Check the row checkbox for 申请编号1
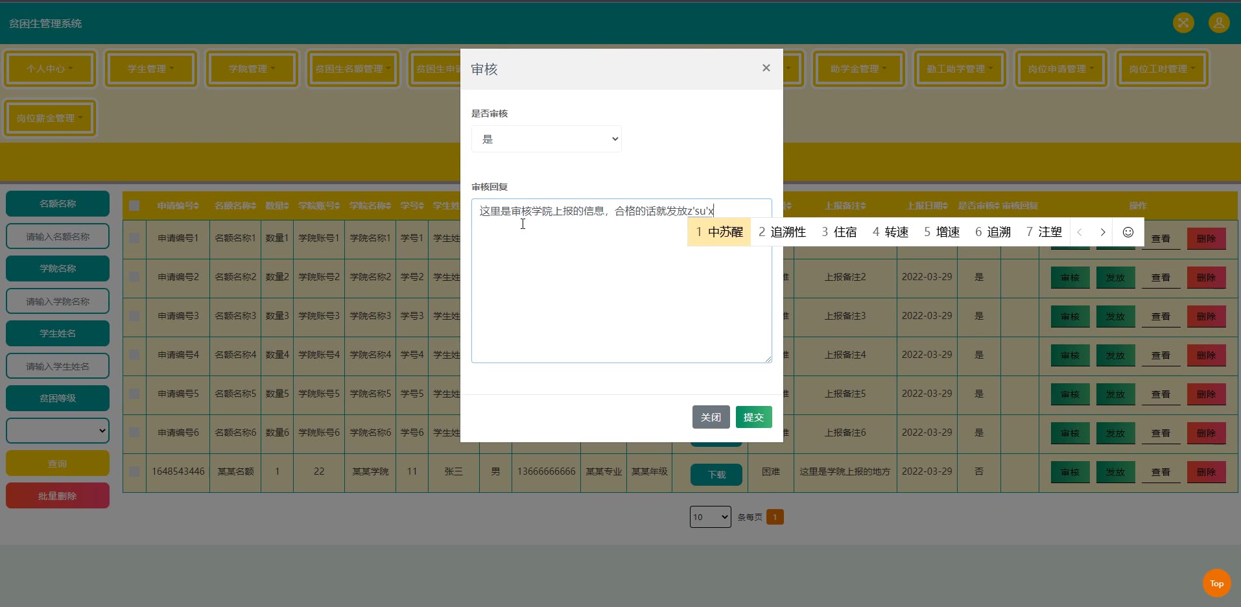 (134, 238)
